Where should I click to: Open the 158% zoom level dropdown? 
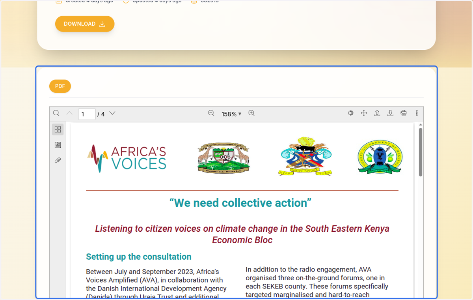click(x=231, y=114)
